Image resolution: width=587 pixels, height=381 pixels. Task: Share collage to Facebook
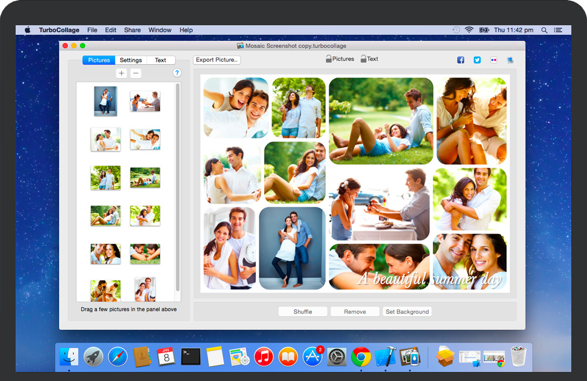(461, 60)
